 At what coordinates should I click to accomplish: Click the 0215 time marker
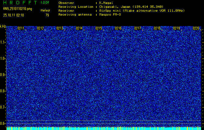pyautogui.click(x=99, y=28)
